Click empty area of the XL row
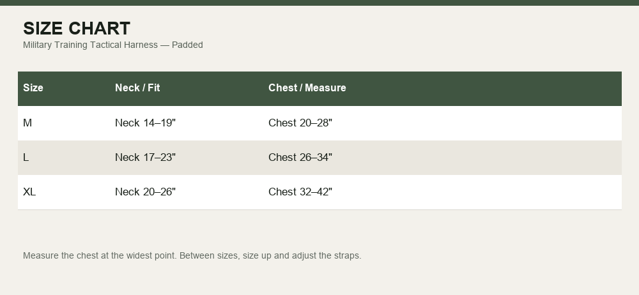The height and width of the screenshot is (295, 639). (477, 192)
